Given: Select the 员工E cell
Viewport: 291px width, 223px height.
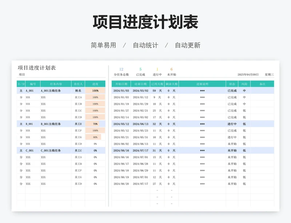Looking at the screenshot, I should (x=78, y=124).
